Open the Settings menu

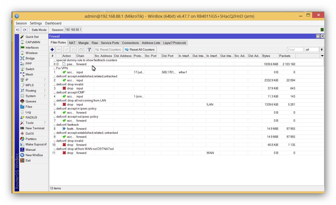(36, 23)
